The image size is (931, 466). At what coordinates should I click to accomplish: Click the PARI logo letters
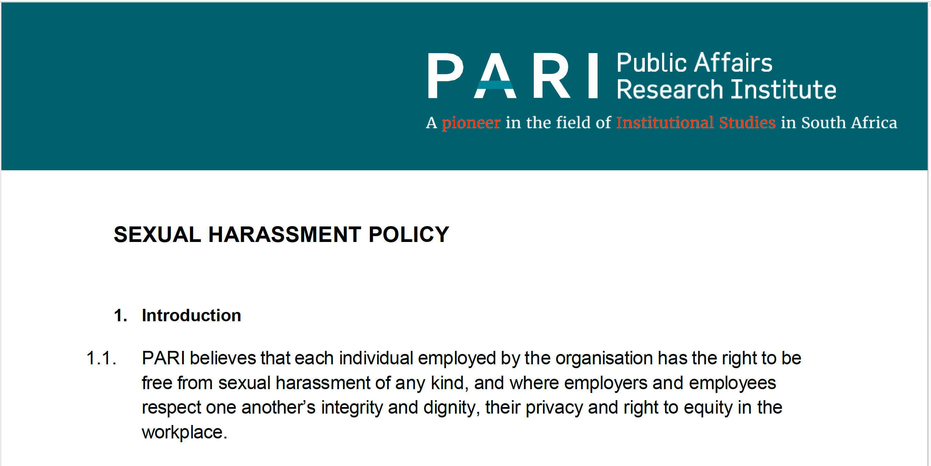point(512,75)
